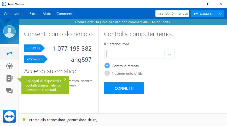This screenshot has height=126, width=227.
Task: Open Computer e contatti sidebar icon
Action: pyautogui.click(x=9, y=78)
